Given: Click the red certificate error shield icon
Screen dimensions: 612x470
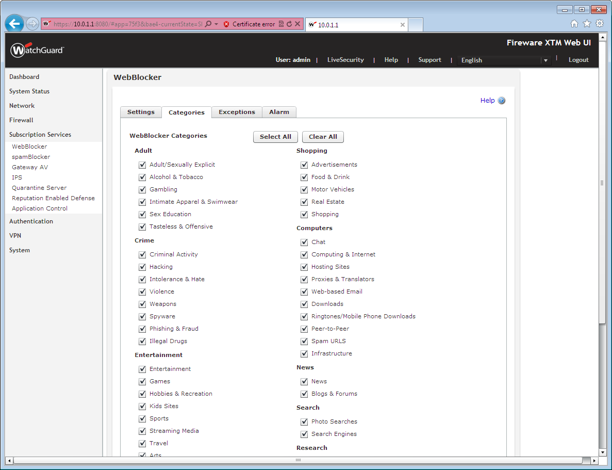Looking at the screenshot, I should [x=226, y=24].
